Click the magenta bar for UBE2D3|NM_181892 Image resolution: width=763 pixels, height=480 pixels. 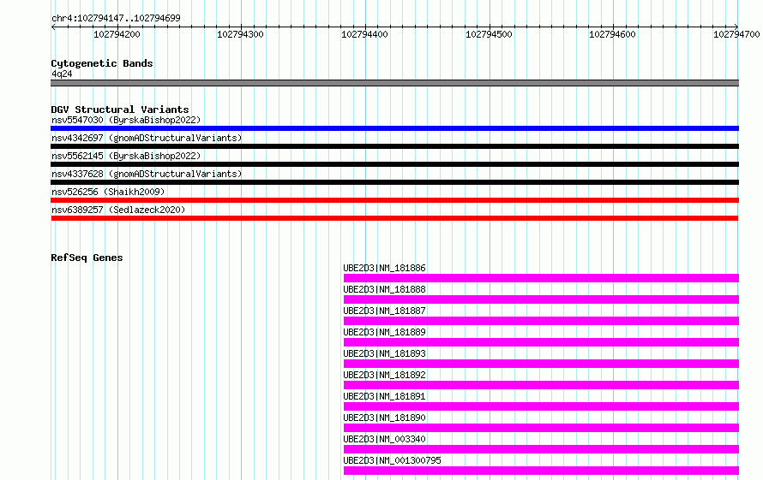(x=541, y=385)
